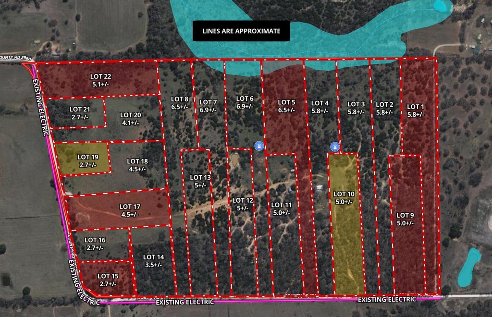Select the LOT 11 5.0+/- label
The height and width of the screenshot is (317, 492).
pos(282,208)
